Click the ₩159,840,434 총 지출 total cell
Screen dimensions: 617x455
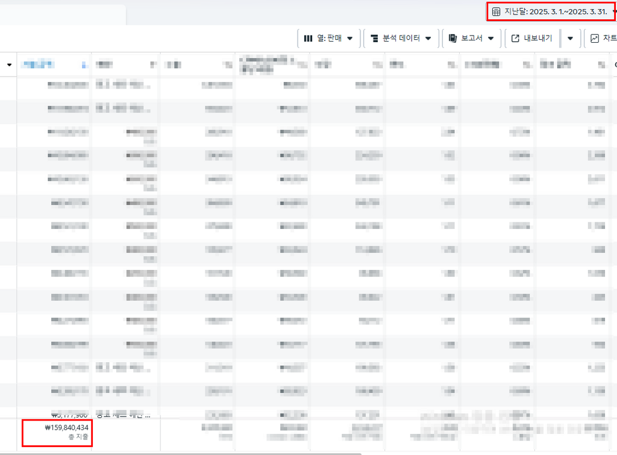coord(58,431)
